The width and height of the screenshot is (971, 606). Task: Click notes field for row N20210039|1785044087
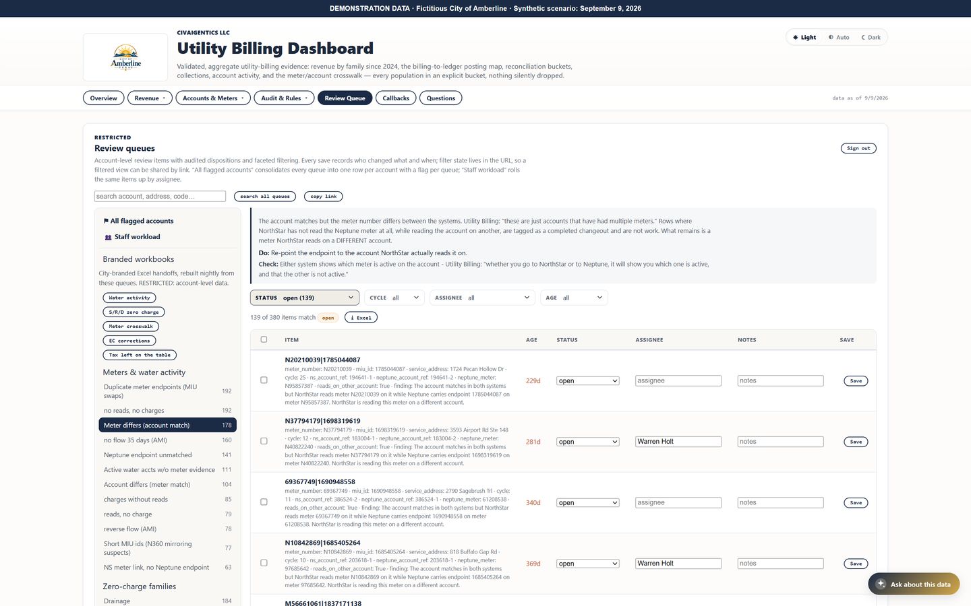click(780, 381)
